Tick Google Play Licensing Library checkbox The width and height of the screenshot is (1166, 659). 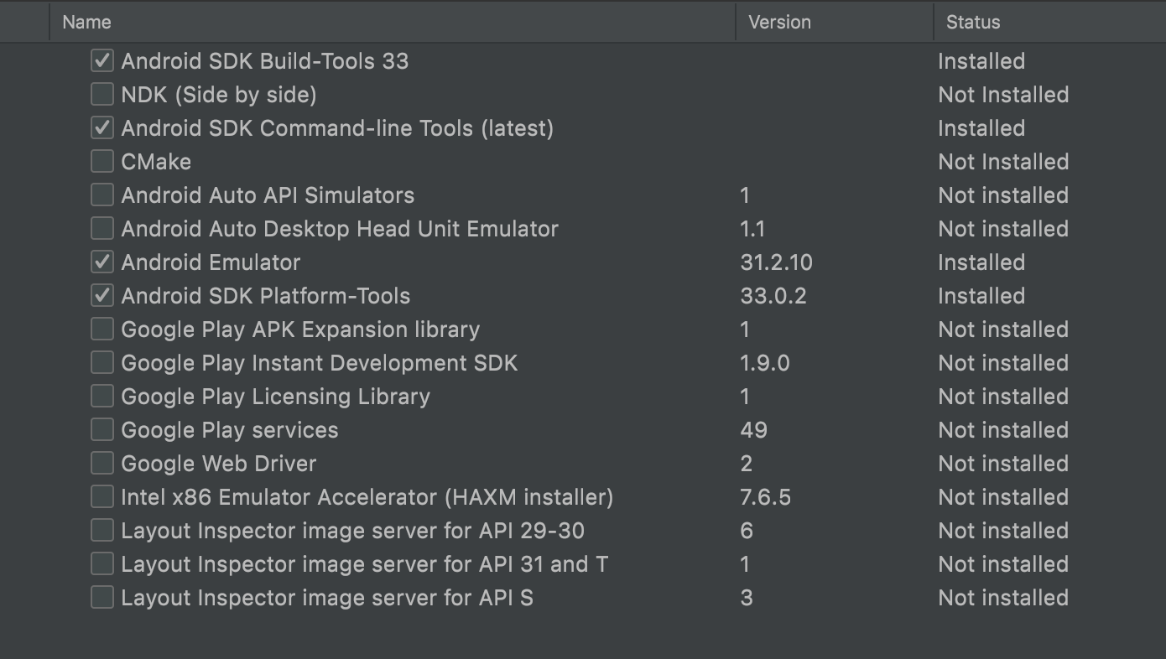(102, 396)
